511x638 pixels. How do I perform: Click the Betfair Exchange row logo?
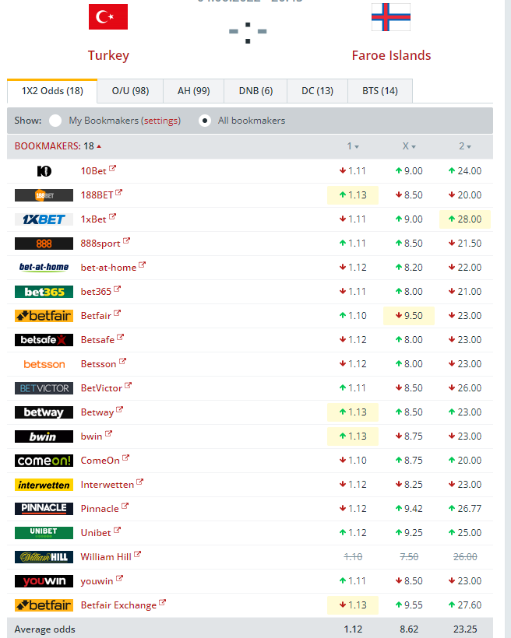coord(44,605)
